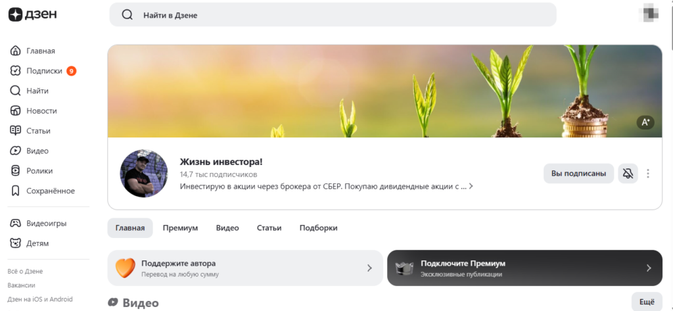Click the Главная home icon in sidebar
Viewport: 673px width, 311px height.
pyautogui.click(x=16, y=51)
